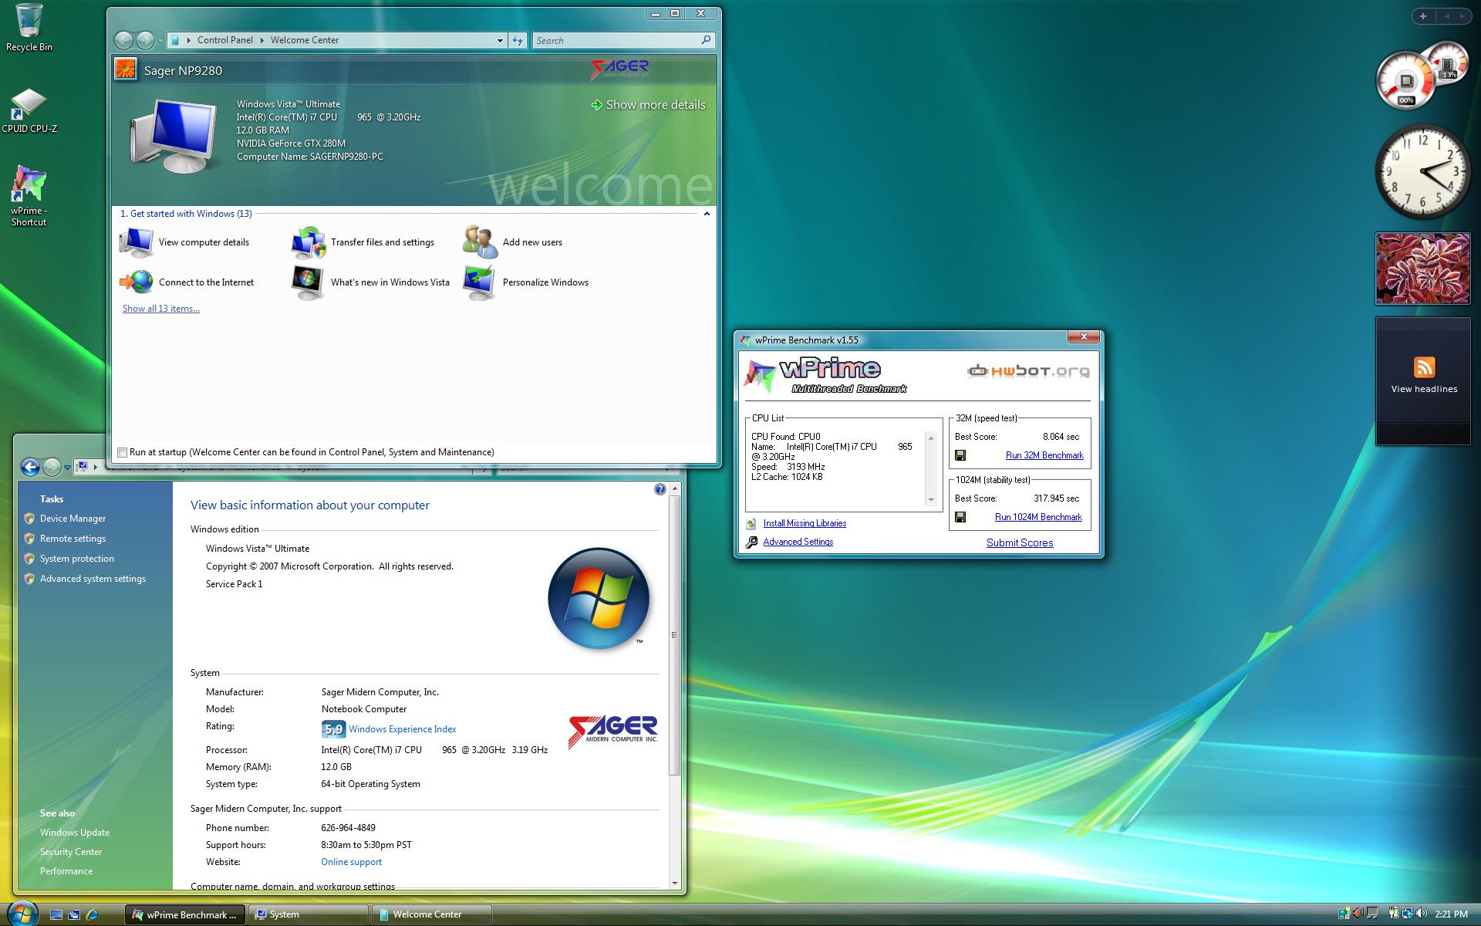Screen dimensions: 1481x926
Task: Click the arrow before Control Panel in breadcrumb
Action: pos(188,40)
